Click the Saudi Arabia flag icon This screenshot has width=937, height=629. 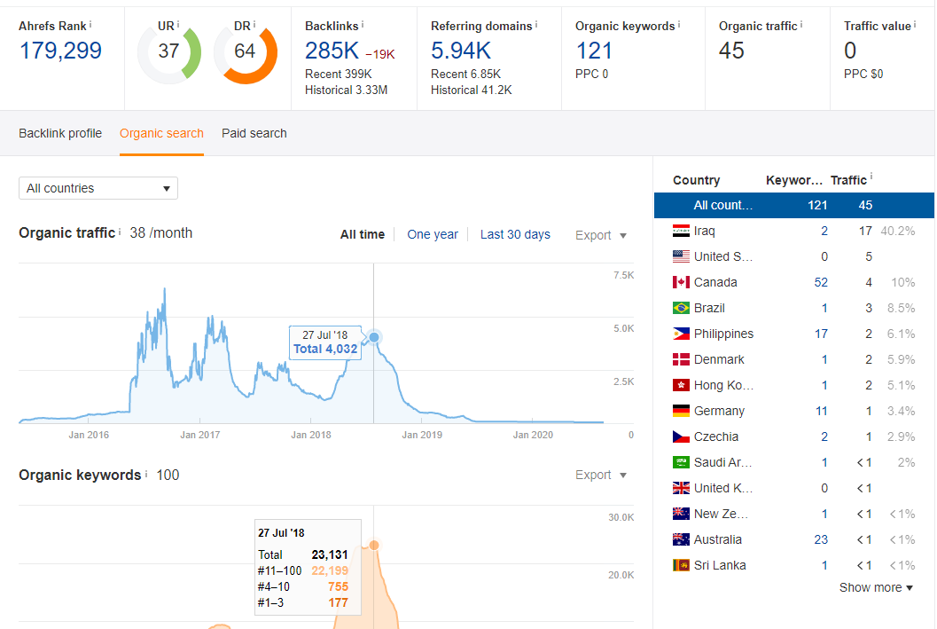coord(681,462)
